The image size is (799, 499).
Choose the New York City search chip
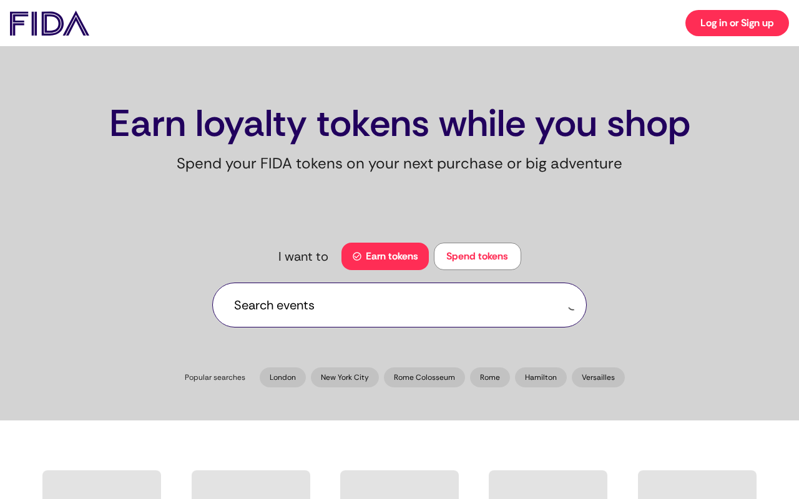pos(345,377)
